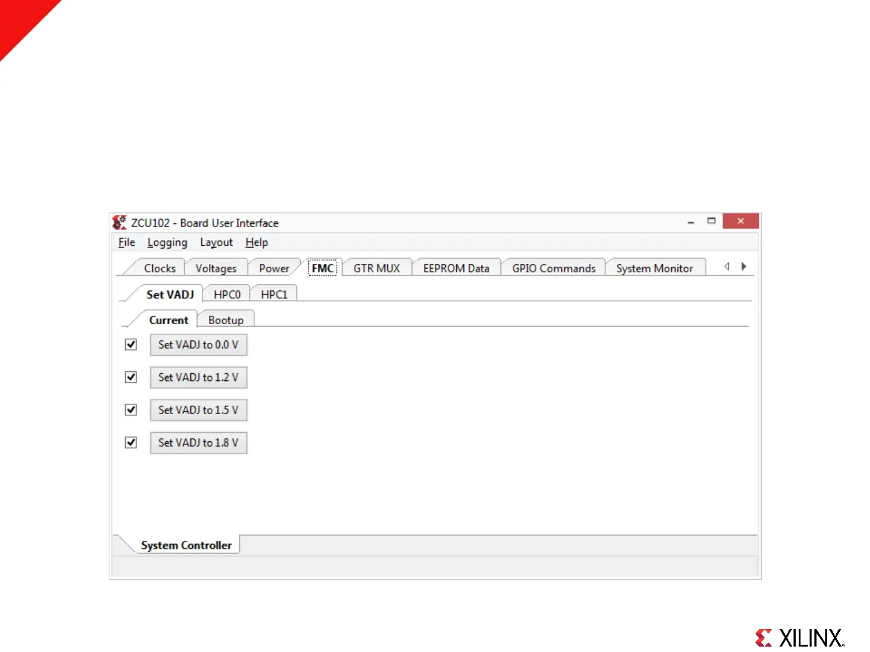This screenshot has height=652, width=870.
Task: Open the GPIO Commands tab
Action: [x=553, y=268]
